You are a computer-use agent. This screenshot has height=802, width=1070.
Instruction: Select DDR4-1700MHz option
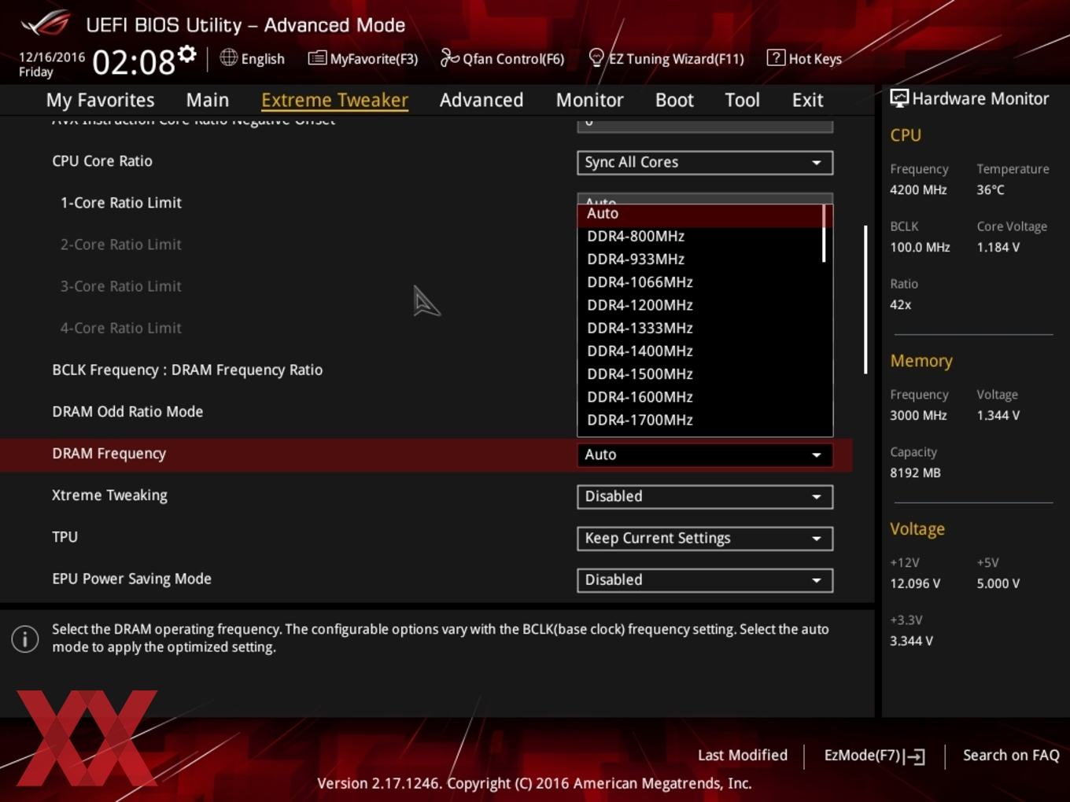[x=640, y=420]
